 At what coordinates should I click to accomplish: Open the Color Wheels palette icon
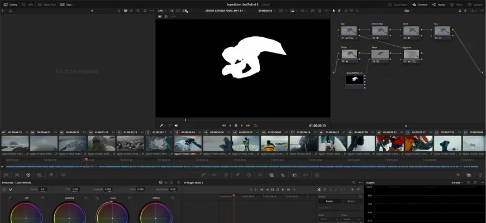point(28,174)
